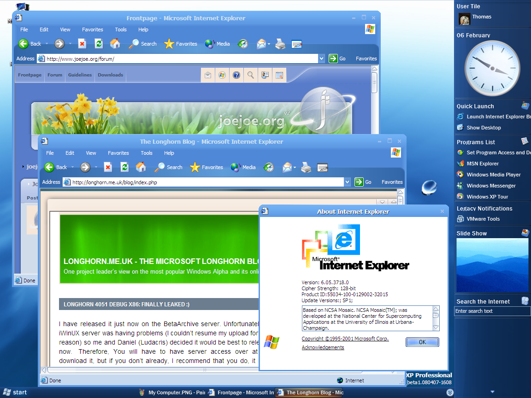Click the sidebar analog clock
531x398 pixels.
(492, 68)
